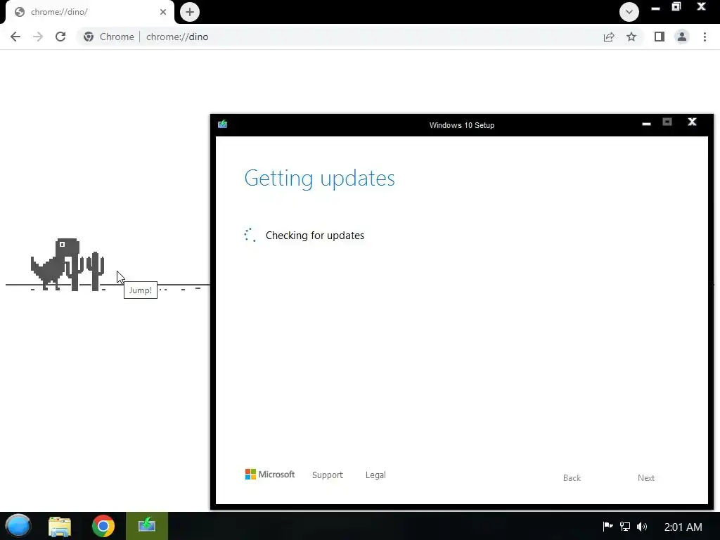
Task: Expand the tab search dropdown arrow
Action: pos(629,12)
